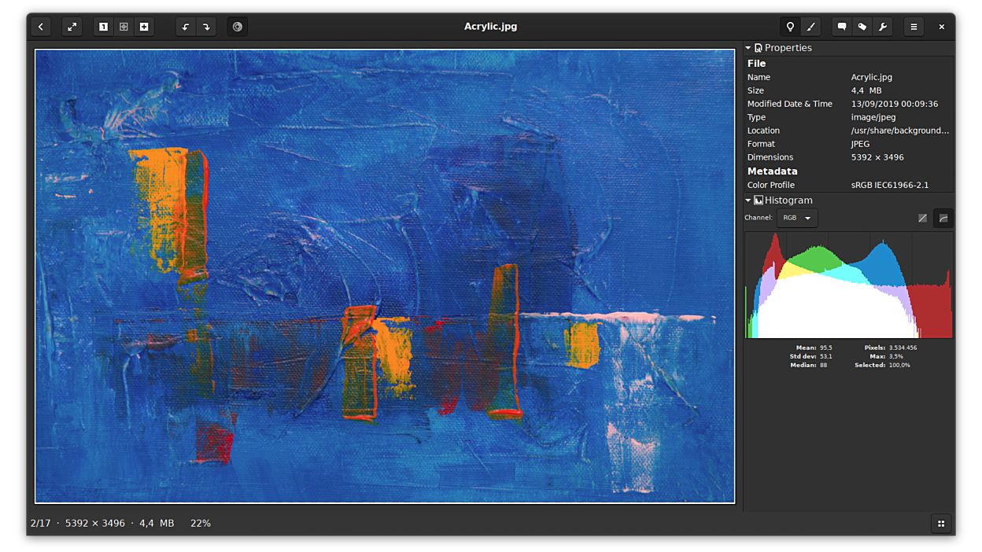982x552 pixels.
Task: Open the RGB channel dropdown
Action: (797, 218)
